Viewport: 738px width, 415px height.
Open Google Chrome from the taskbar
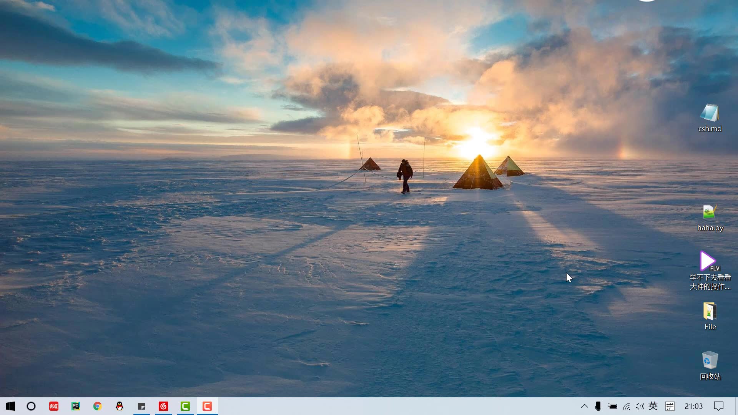pos(97,406)
